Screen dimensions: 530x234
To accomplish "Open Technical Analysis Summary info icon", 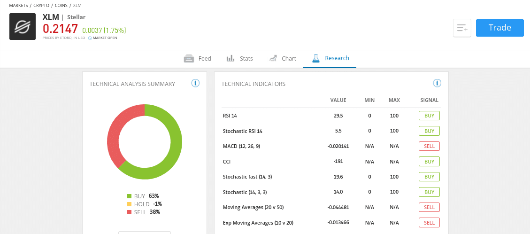I will (195, 83).
